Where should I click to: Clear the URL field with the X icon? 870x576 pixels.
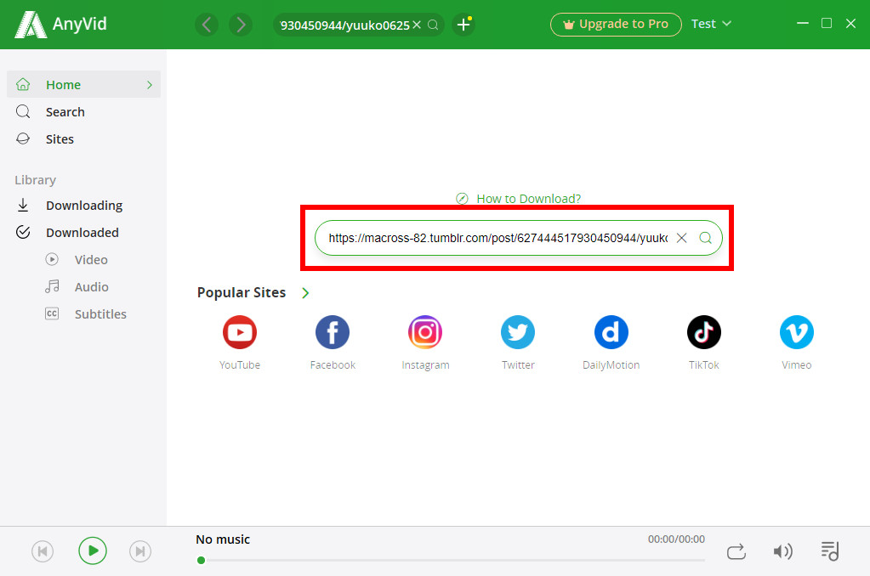pyautogui.click(x=682, y=239)
